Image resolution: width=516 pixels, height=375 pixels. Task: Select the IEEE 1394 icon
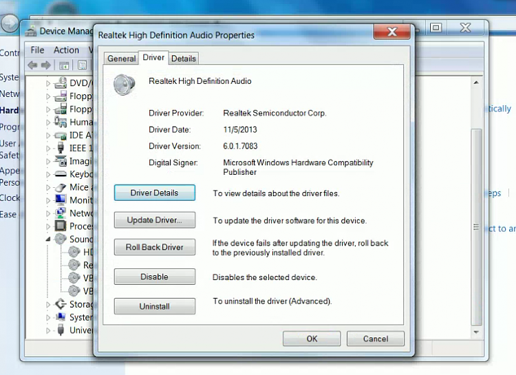pos(61,147)
